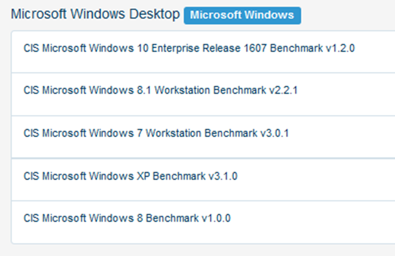The height and width of the screenshot is (256, 395).
Task: Click the CIS prefix of the Windows 8 benchmark
Action: pyautogui.click(x=31, y=218)
